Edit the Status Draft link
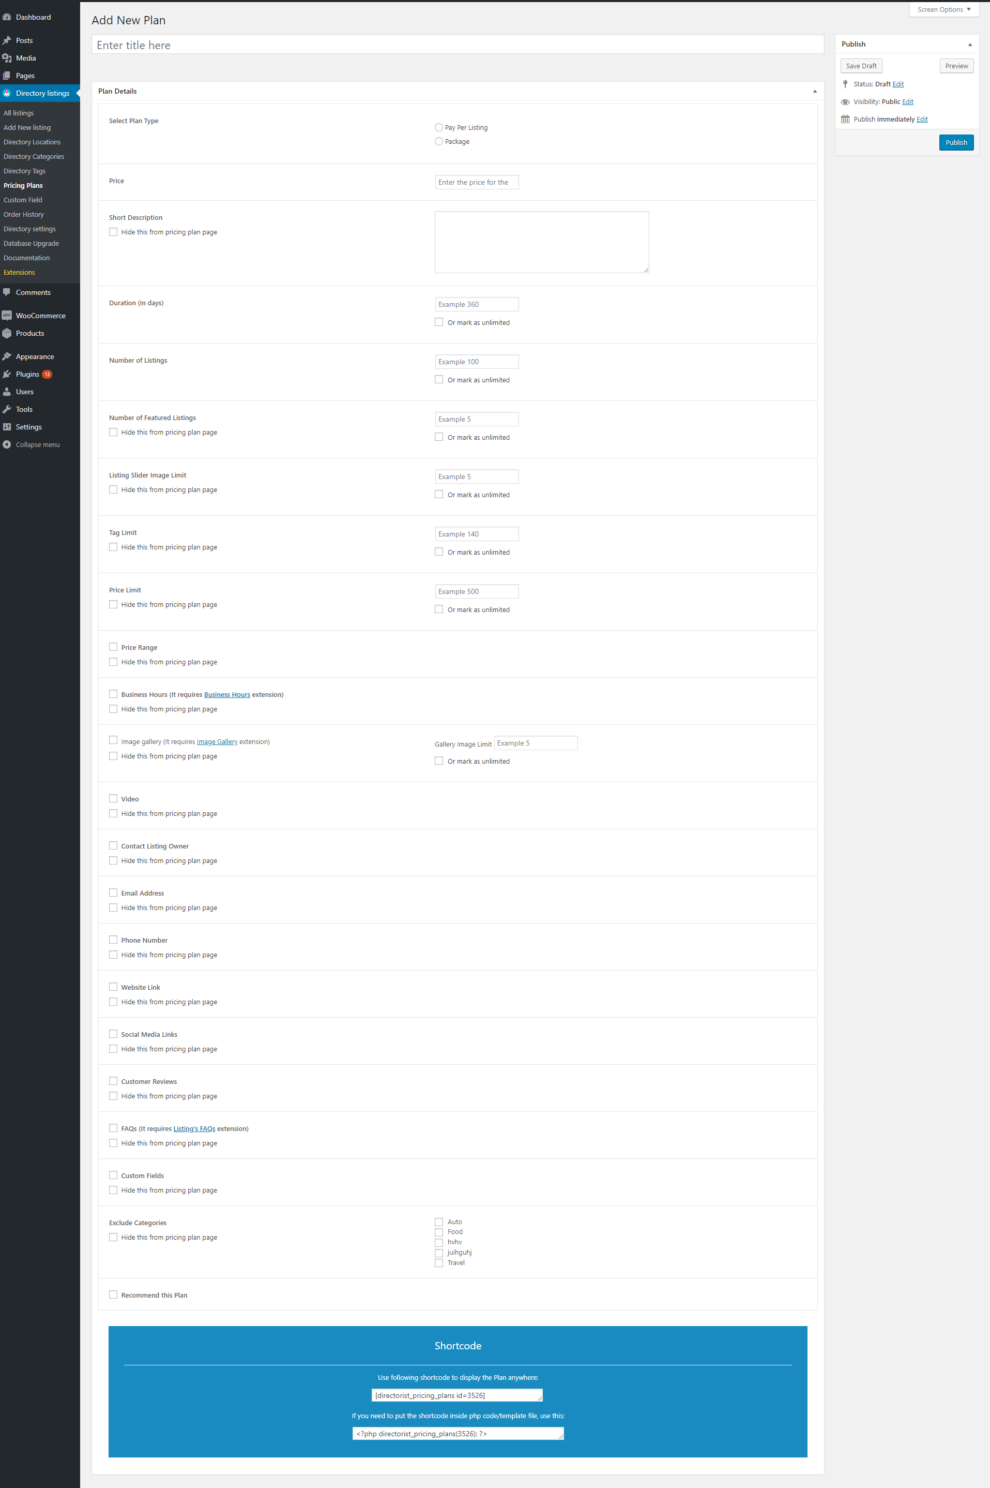Screen dimensions: 990x1488 point(898,84)
